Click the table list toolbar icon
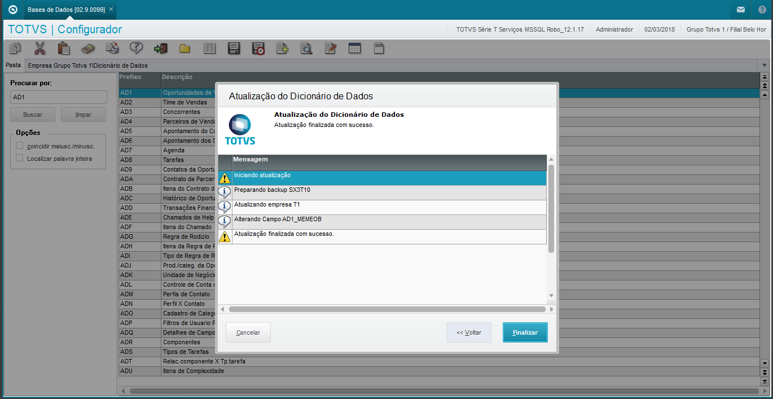 pos(209,49)
